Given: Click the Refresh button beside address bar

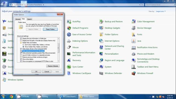Looking at the screenshot, I should tap(142, 5).
